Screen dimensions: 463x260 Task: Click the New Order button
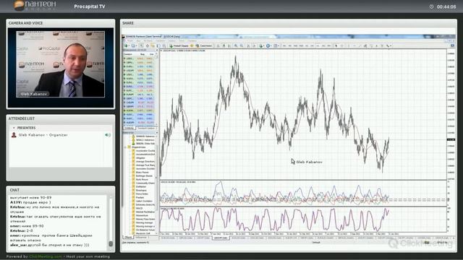(x=179, y=45)
